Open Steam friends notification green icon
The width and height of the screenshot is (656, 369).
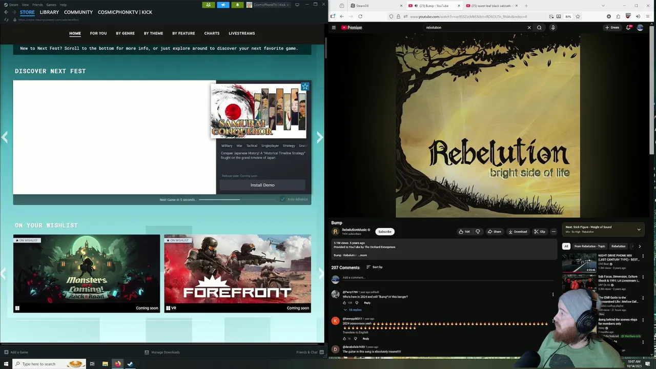coord(208,5)
